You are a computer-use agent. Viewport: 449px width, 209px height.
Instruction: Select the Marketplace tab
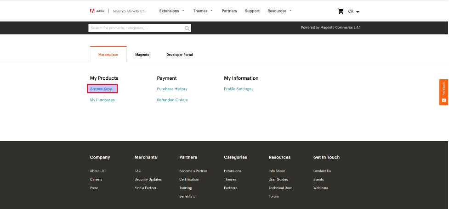(108, 55)
